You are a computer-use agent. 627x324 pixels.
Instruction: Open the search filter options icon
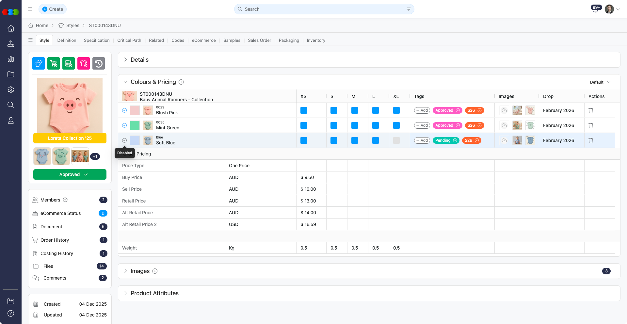click(x=409, y=9)
